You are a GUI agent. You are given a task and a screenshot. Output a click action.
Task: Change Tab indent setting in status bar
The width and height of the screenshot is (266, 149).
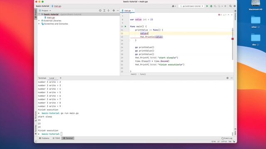[230, 142]
